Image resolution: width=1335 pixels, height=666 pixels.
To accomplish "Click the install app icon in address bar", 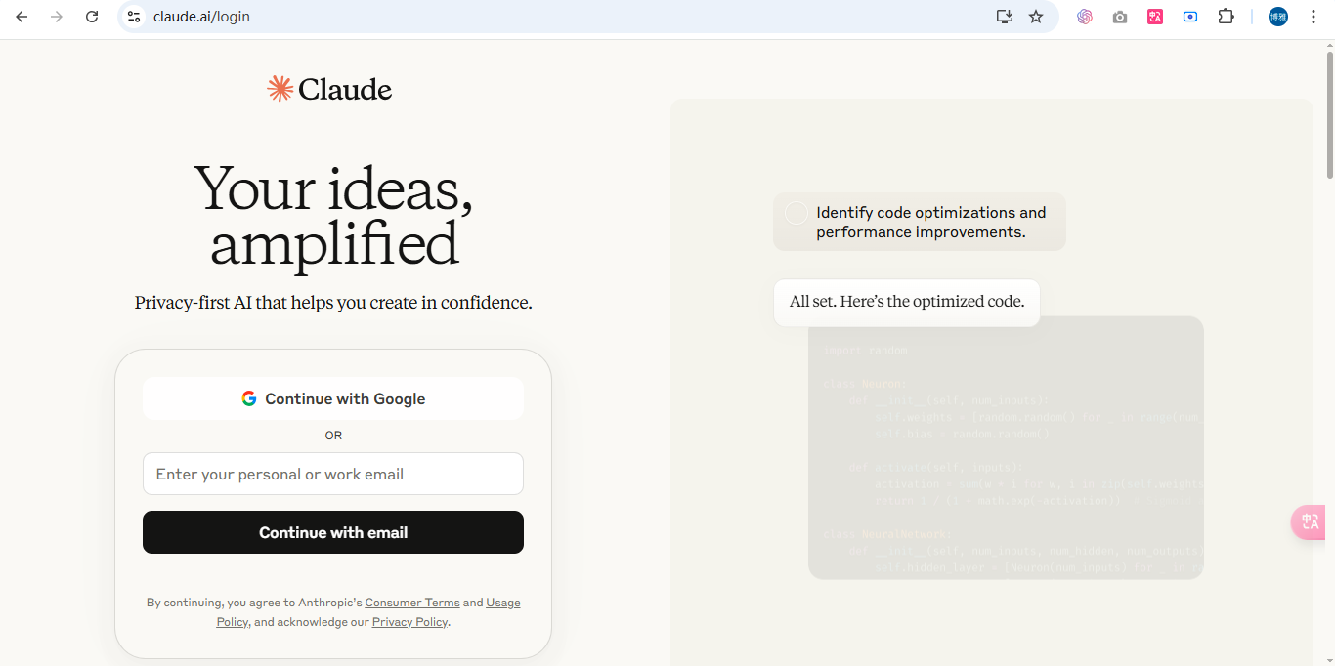I will [1004, 17].
